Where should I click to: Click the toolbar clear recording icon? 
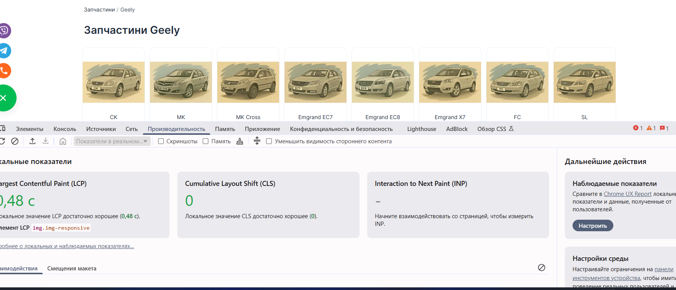tap(15, 141)
